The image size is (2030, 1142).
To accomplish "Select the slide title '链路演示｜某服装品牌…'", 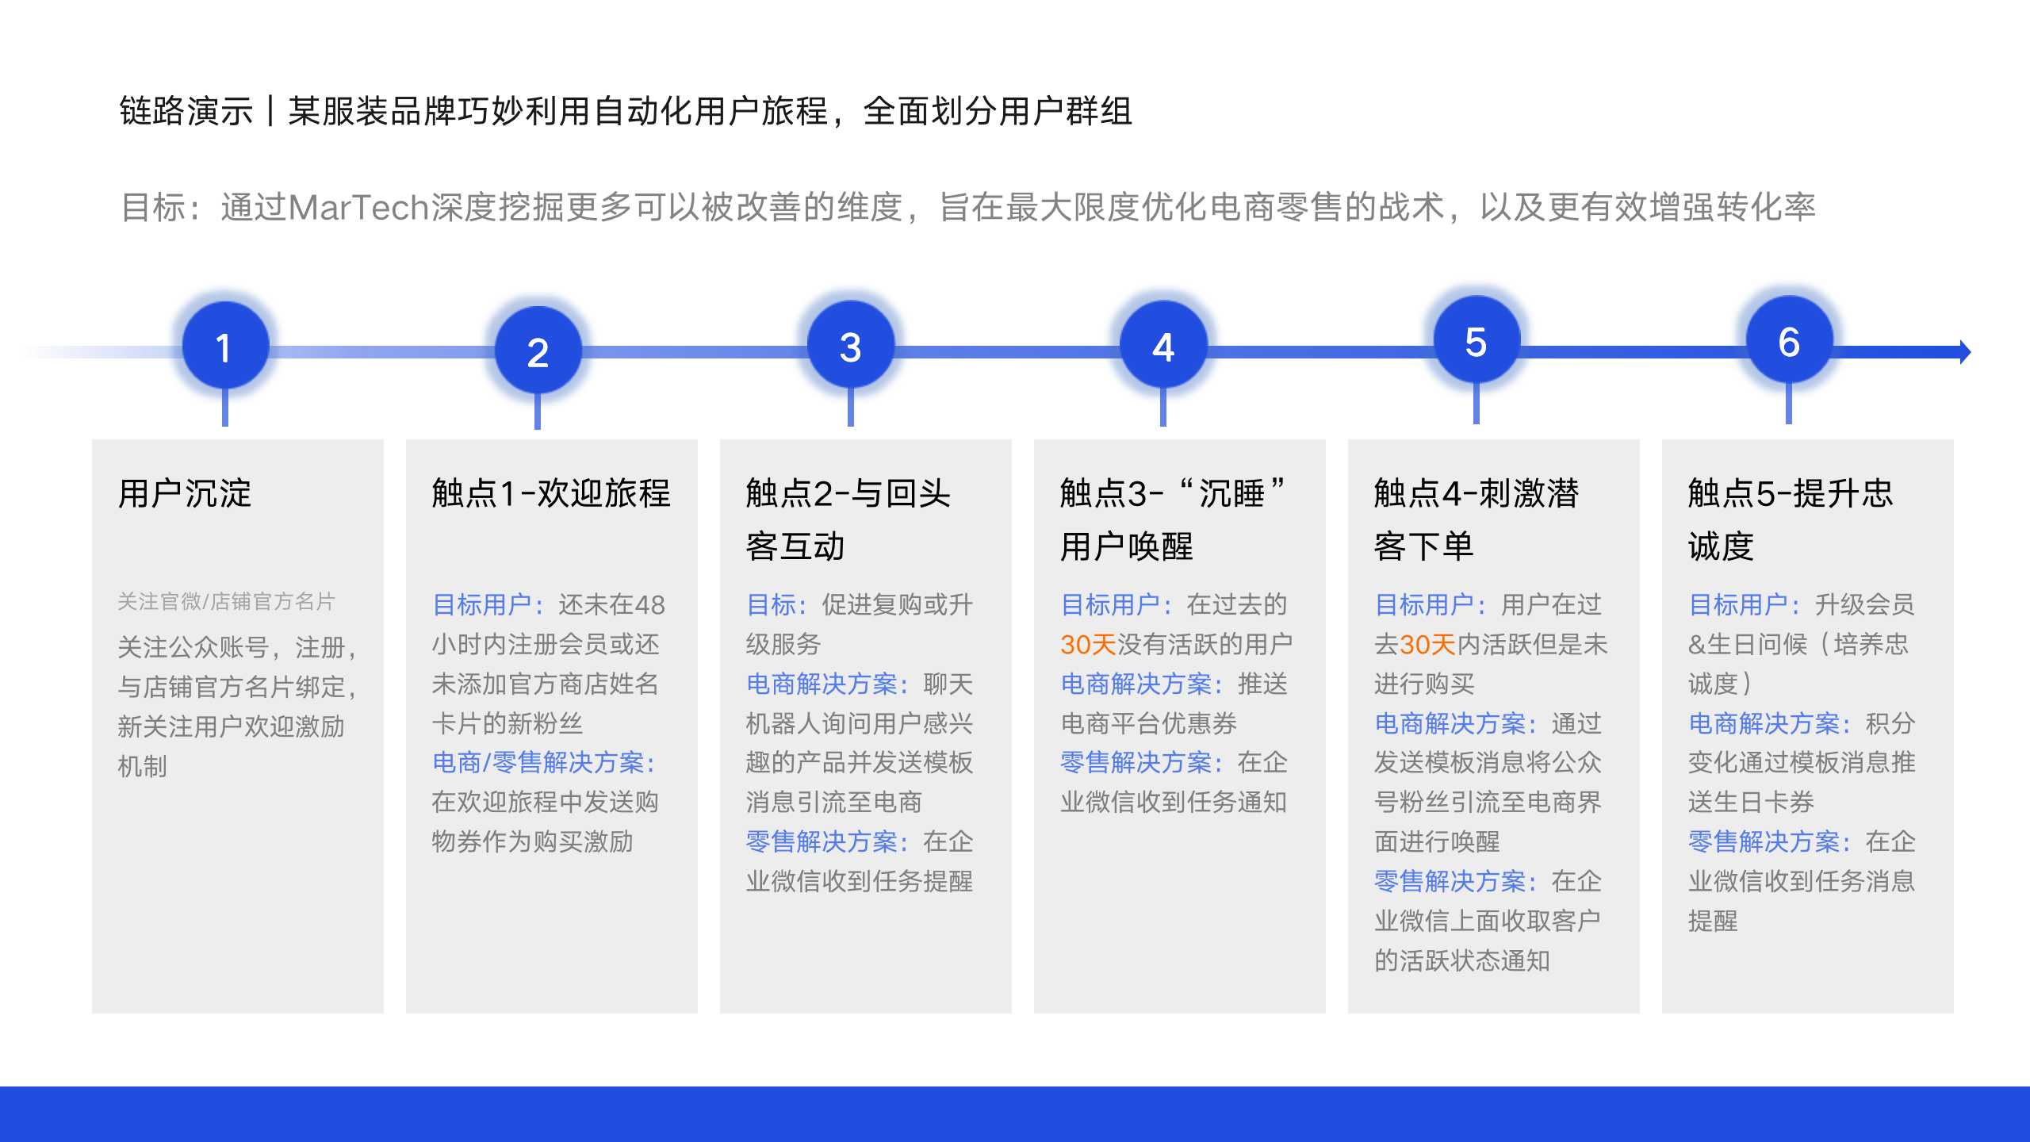I will [x=625, y=111].
